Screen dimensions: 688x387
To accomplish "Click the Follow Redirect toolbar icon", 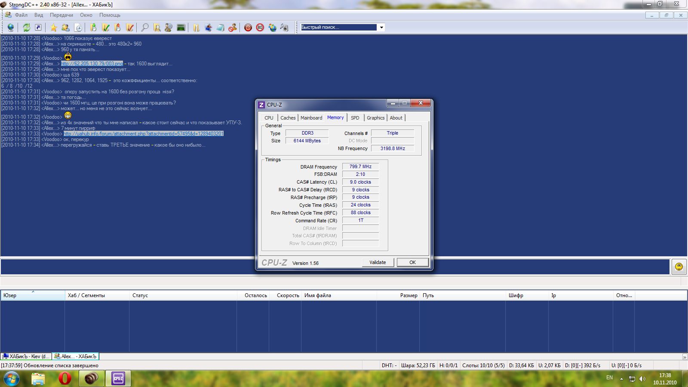I will [x=38, y=28].
